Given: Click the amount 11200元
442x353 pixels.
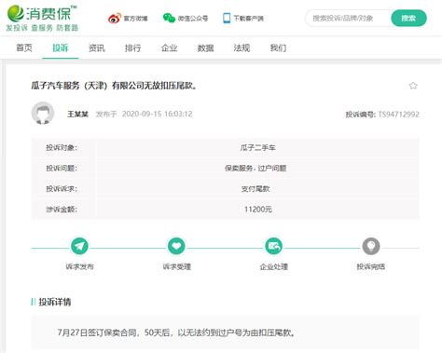Looking at the screenshot, I should click(257, 209).
